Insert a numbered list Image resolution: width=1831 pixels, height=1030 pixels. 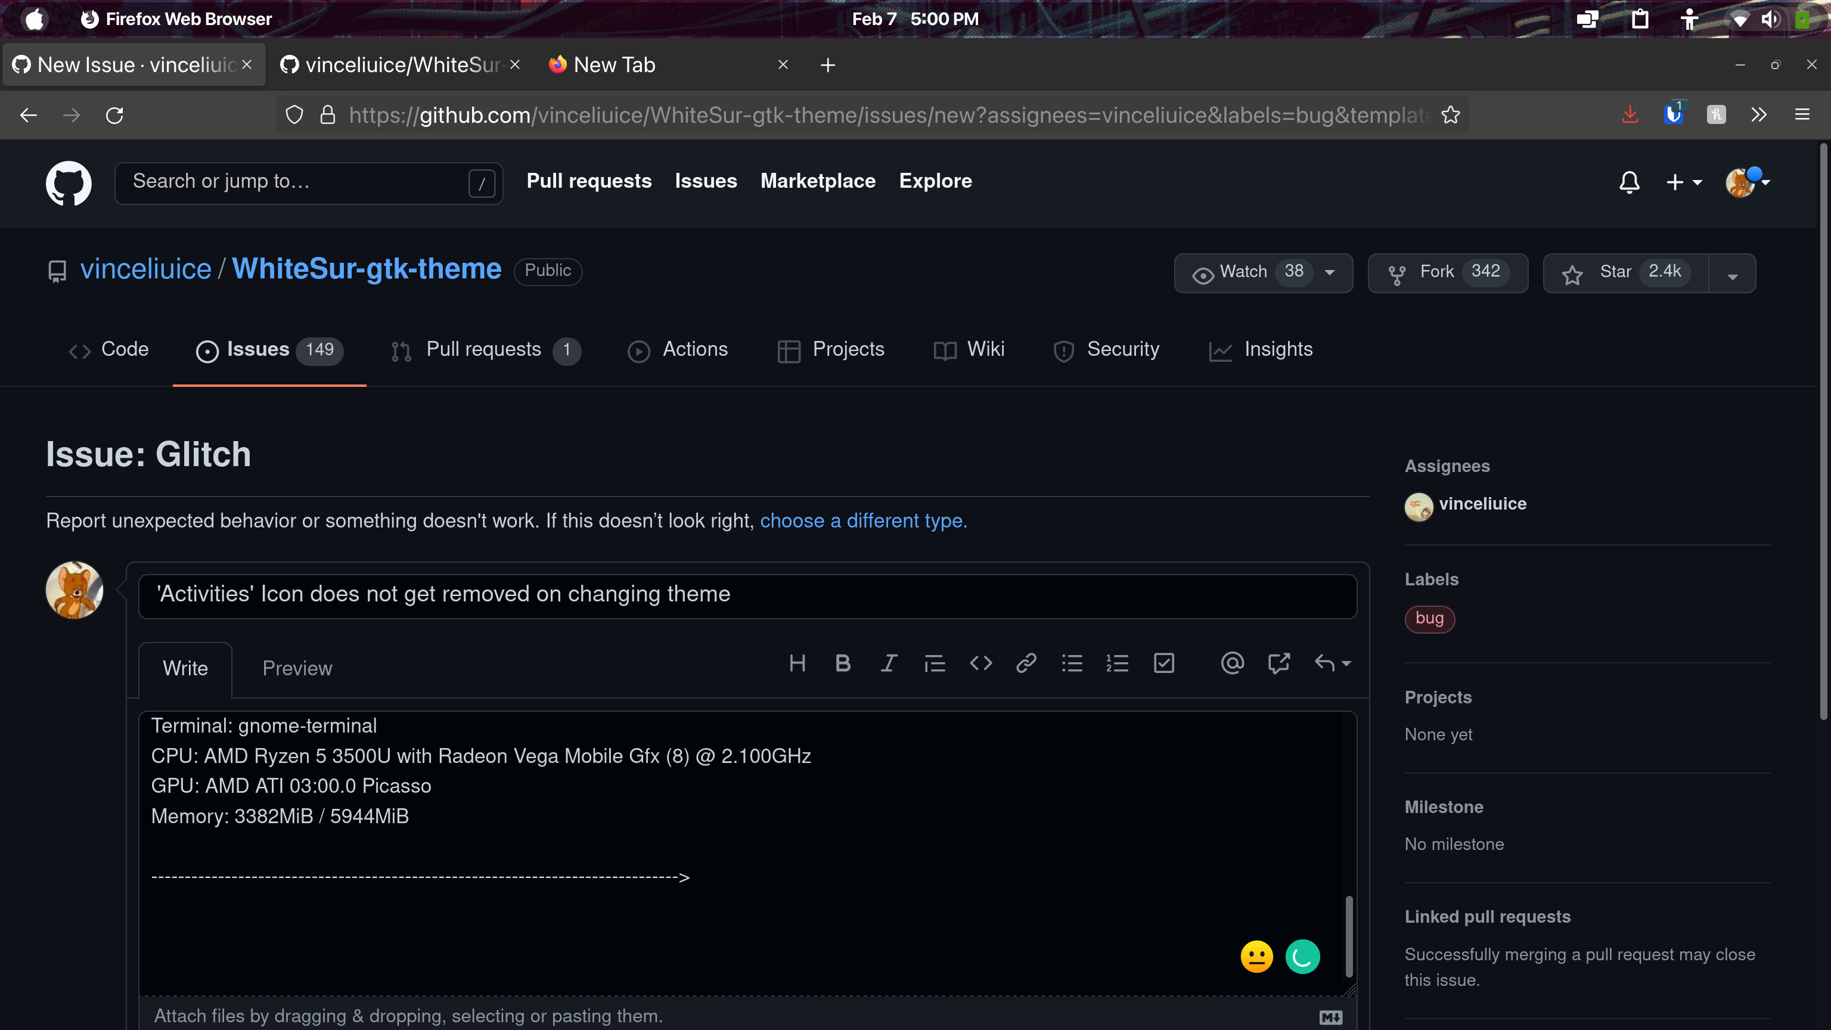coord(1118,663)
